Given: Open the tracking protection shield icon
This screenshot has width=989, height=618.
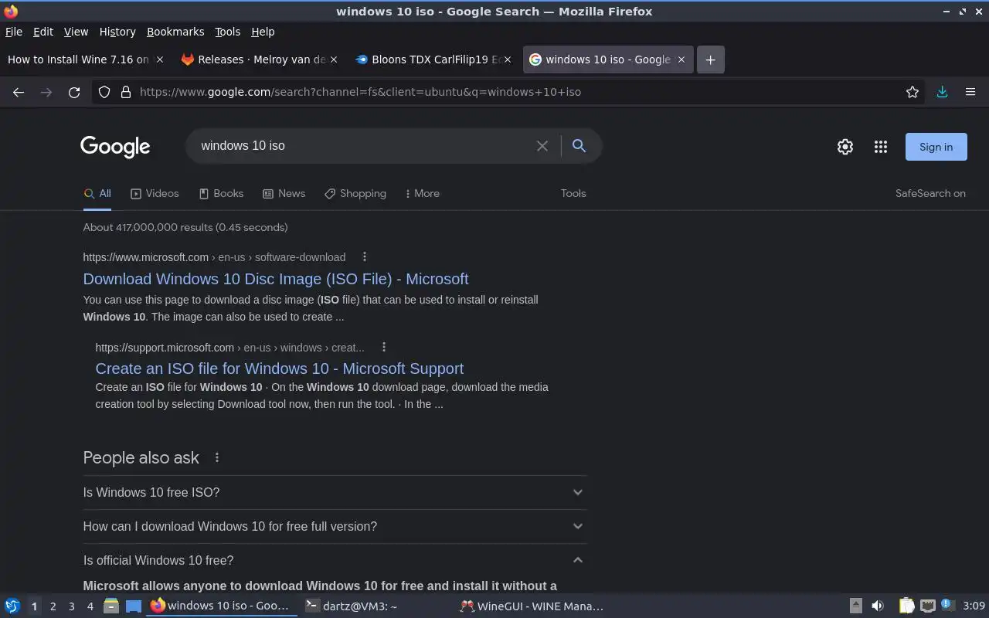Looking at the screenshot, I should point(105,92).
